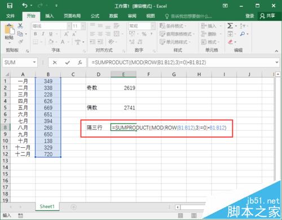Click the Percent Style icon
This screenshot has height=220, width=282.
coord(144,34)
